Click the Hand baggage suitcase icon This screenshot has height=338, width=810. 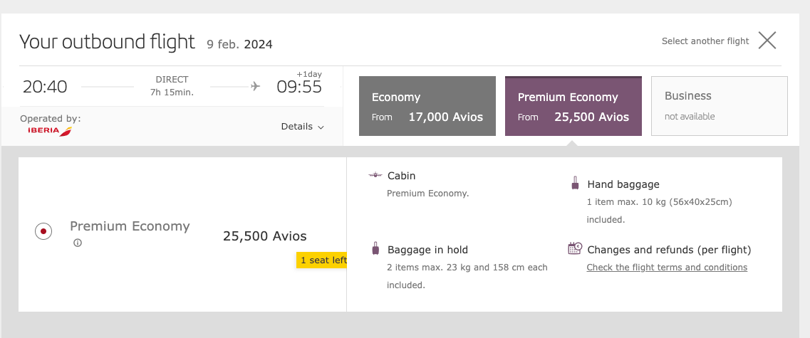pos(575,184)
